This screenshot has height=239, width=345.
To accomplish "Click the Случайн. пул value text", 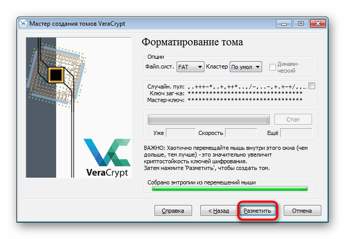I will click(x=247, y=87).
